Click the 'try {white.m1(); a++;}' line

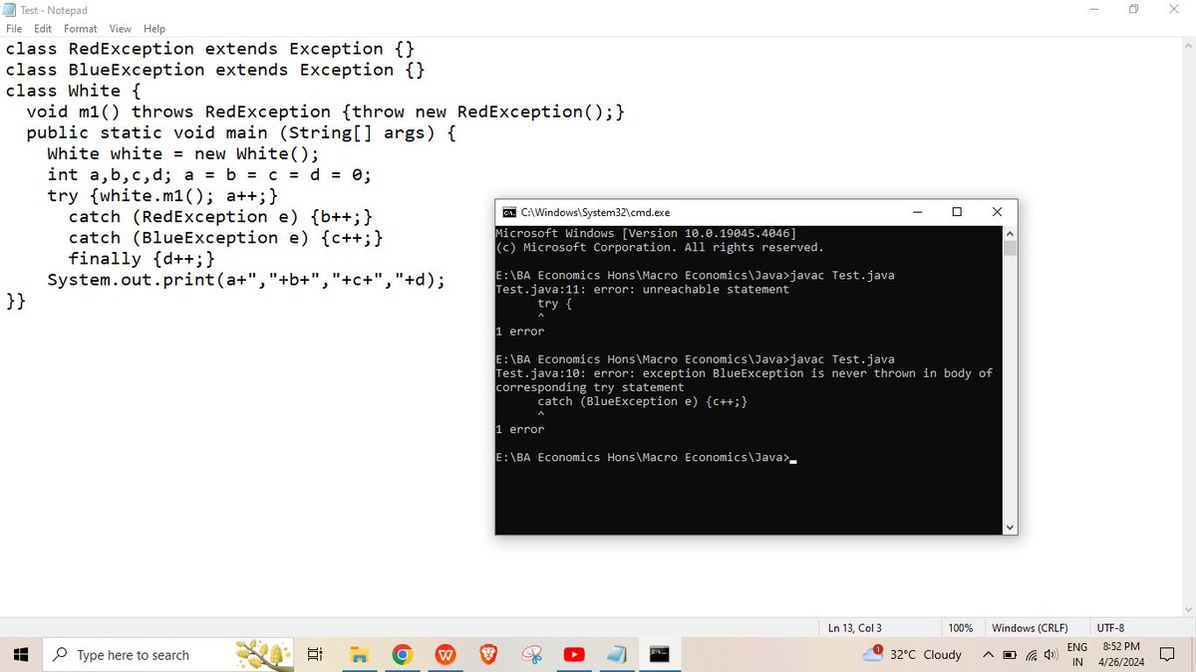coord(162,195)
